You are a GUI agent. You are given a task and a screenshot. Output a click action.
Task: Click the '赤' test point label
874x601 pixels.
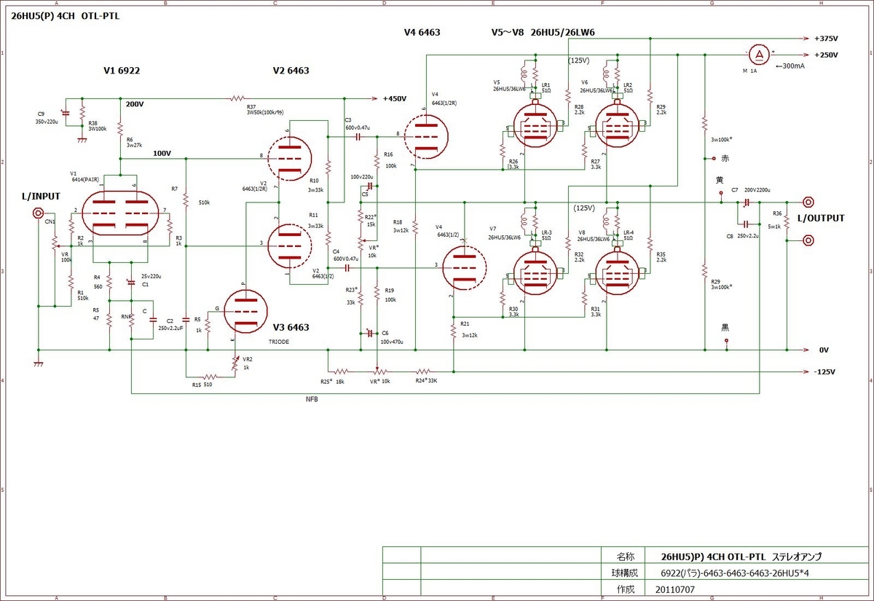point(725,158)
